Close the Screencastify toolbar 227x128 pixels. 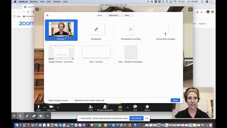point(48,116)
